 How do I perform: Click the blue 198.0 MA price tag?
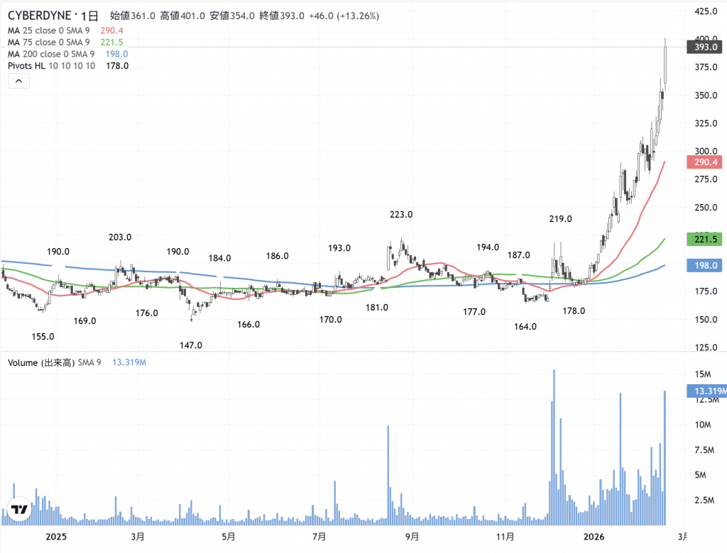pos(704,265)
